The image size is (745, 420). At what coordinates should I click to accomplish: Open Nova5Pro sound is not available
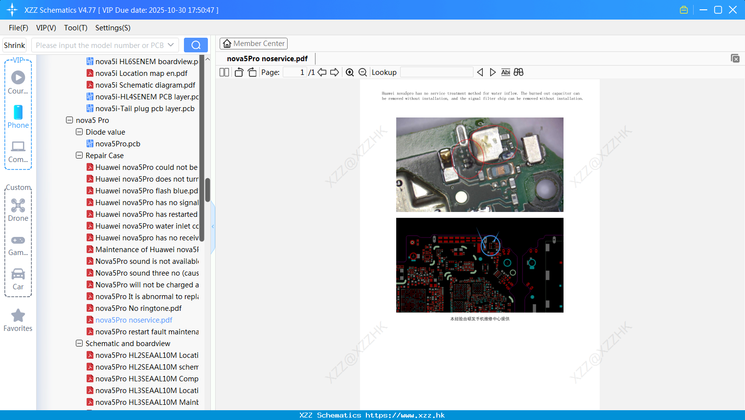coord(142,261)
